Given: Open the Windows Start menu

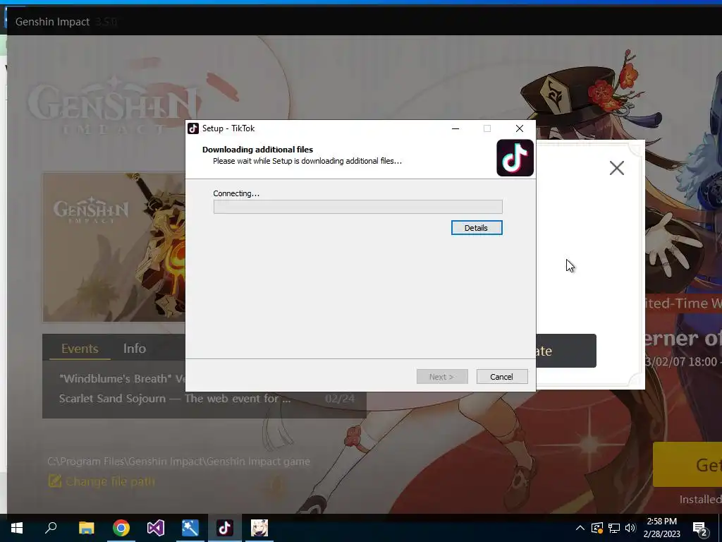Looking at the screenshot, I should [x=17, y=528].
